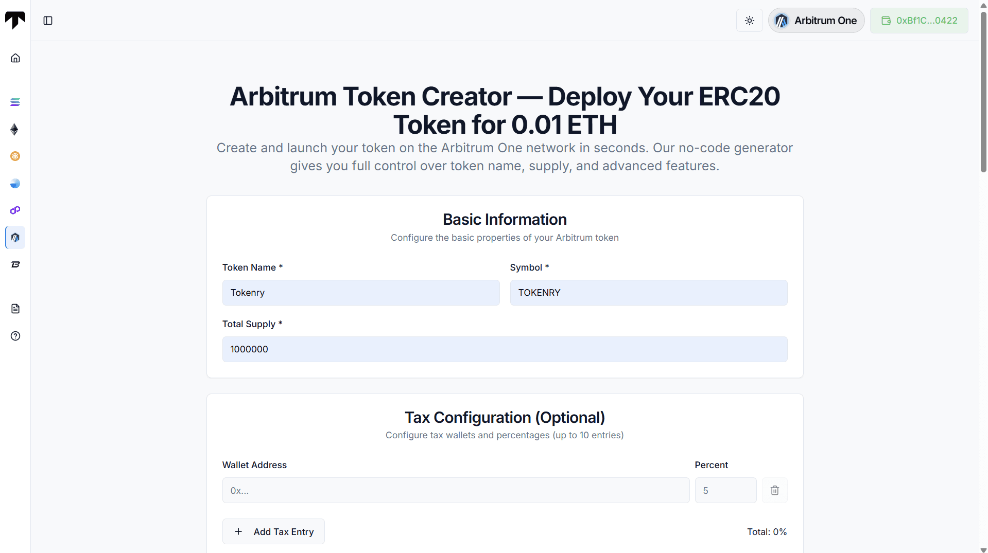Open the Blast token creator
Image resolution: width=988 pixels, height=553 pixels.
tap(15, 264)
